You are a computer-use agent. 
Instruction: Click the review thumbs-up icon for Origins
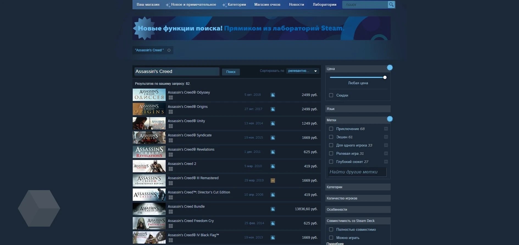click(273, 109)
